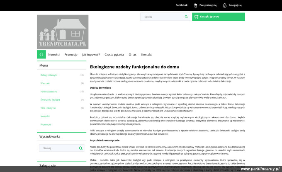Screen dimensions: 282x172
Task: Click the sidebar Wyszukiwarka search magnifier icon
Action: pyautogui.click(x=80, y=148)
